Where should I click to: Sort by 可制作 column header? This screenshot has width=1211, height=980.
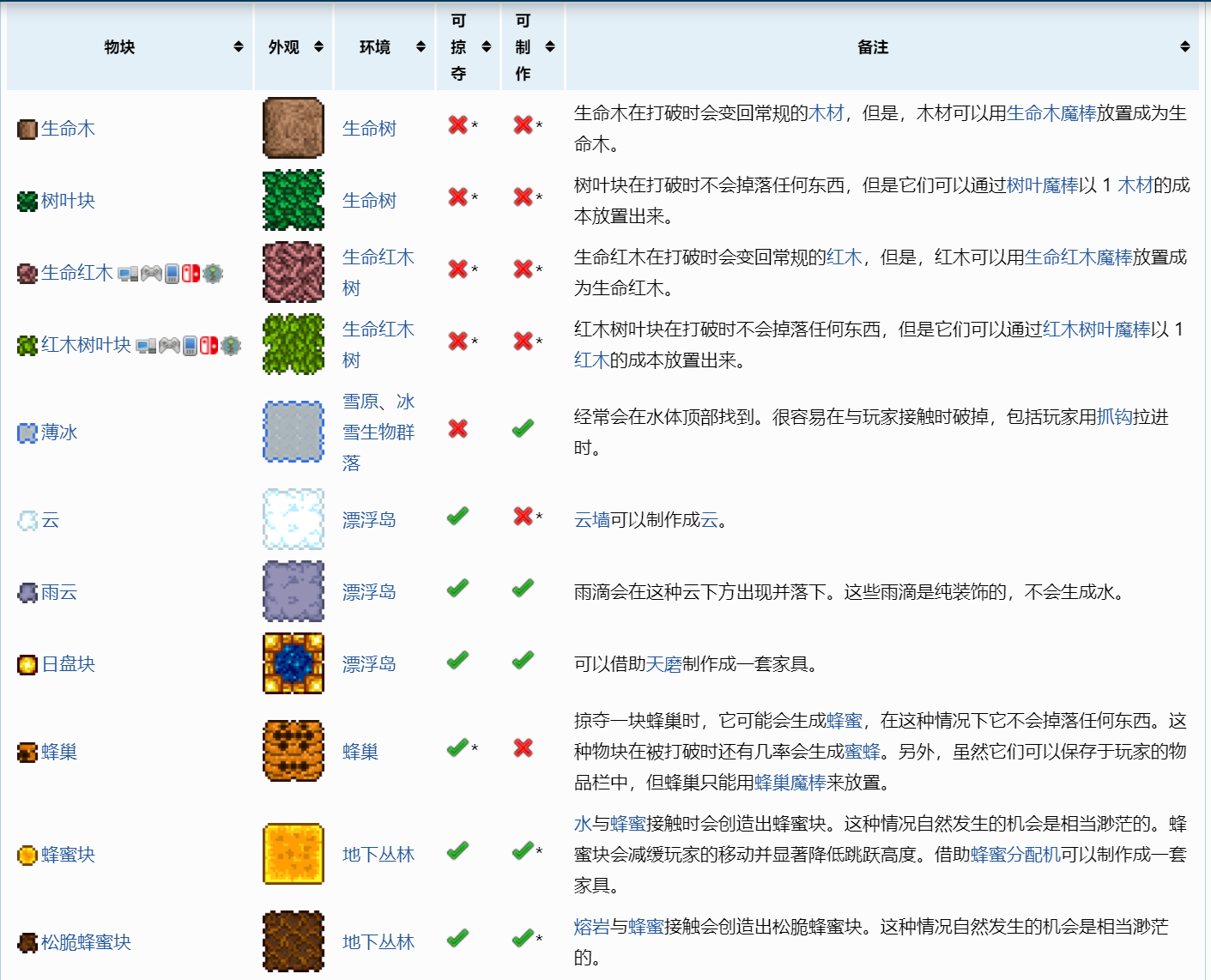click(550, 46)
